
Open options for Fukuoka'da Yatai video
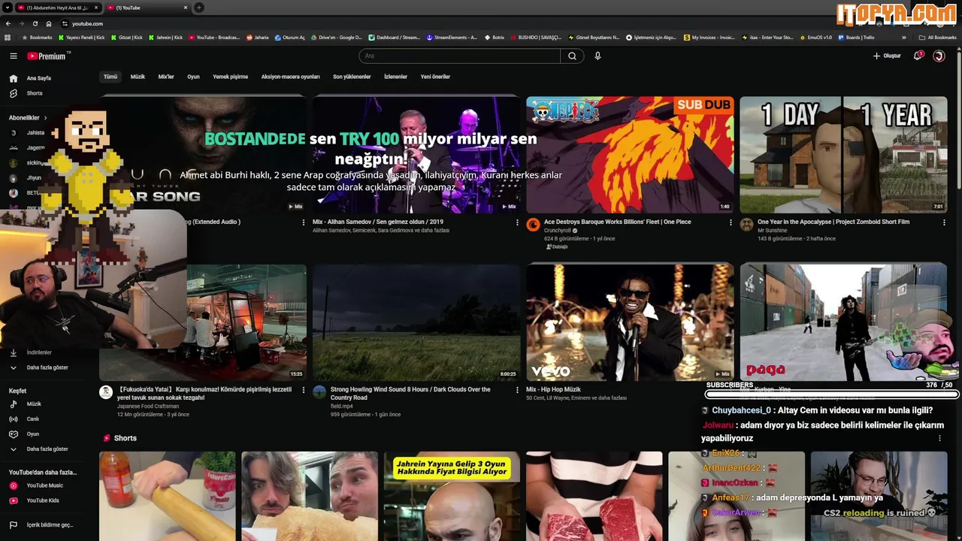304,390
